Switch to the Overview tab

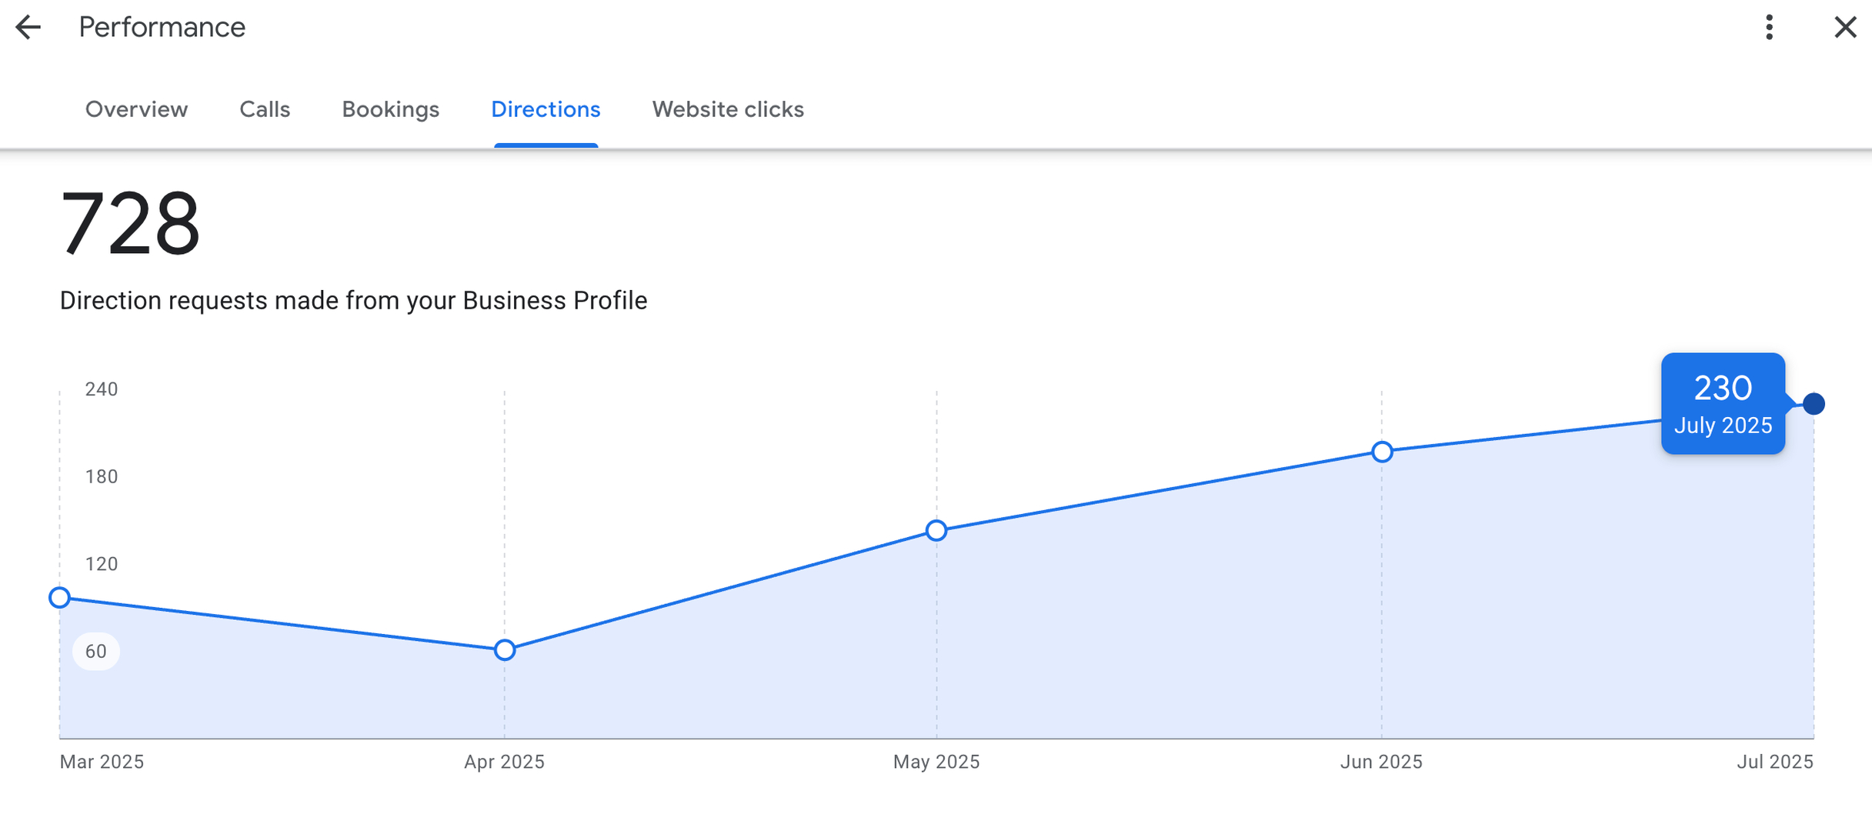pos(136,110)
